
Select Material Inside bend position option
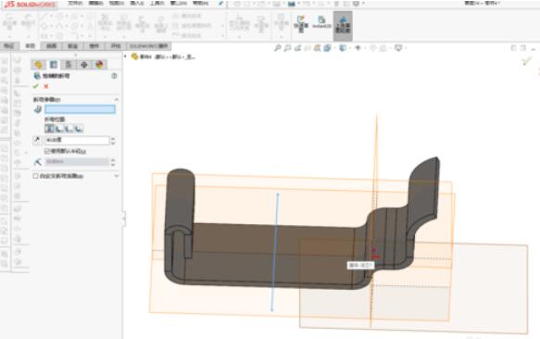59,129
